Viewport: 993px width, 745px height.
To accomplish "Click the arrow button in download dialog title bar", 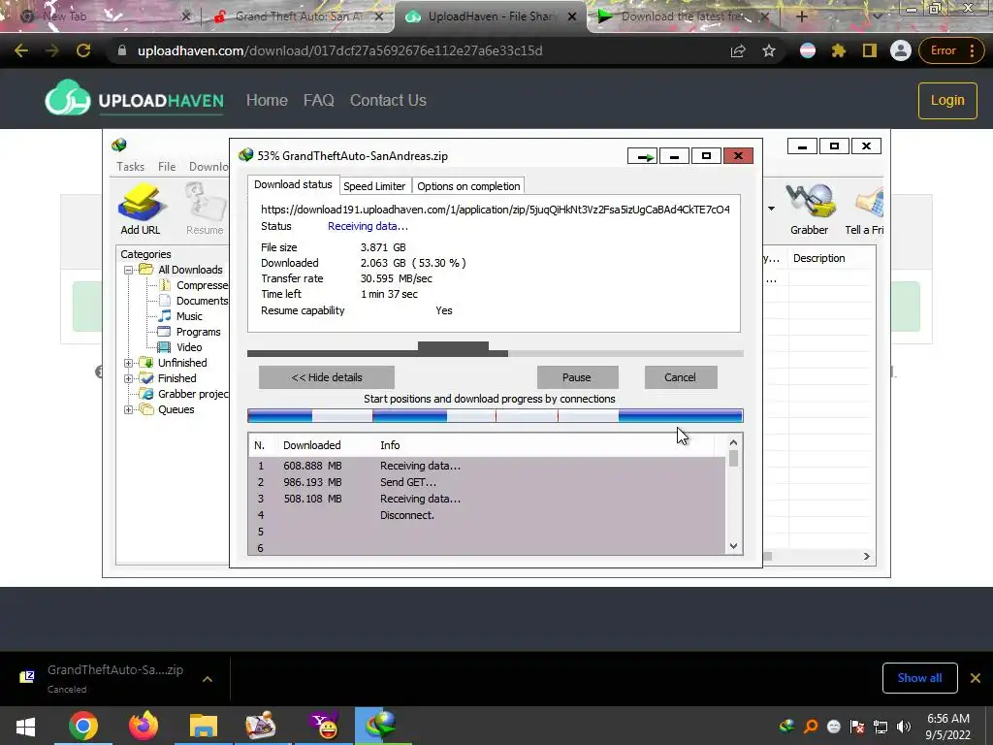I will coord(643,156).
